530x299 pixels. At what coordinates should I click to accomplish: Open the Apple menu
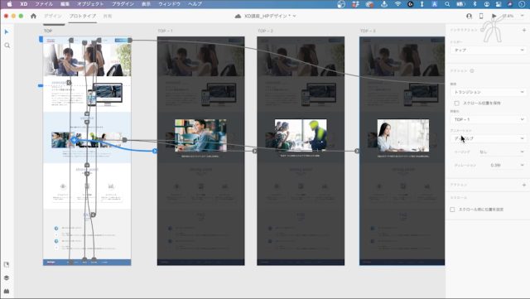point(9,4)
